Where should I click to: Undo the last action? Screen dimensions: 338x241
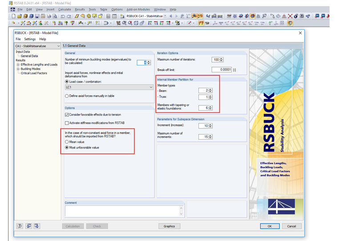tap(63, 16)
